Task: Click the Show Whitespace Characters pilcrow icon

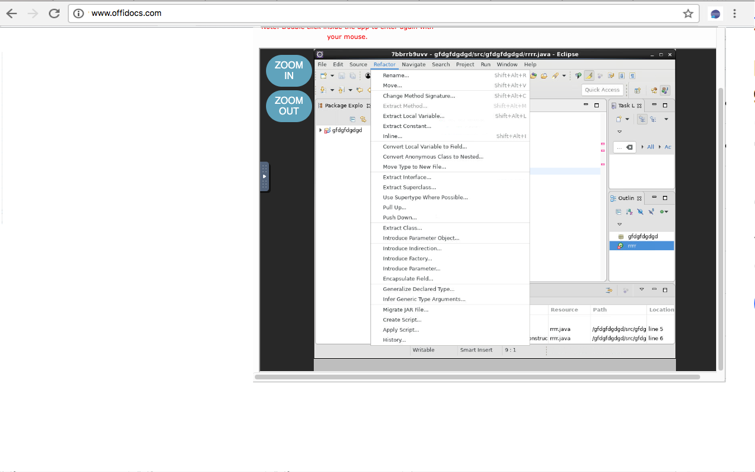Action: [x=632, y=76]
